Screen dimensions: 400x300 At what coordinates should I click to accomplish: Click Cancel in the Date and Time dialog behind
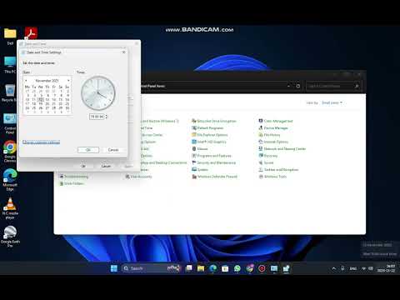(x=106, y=166)
